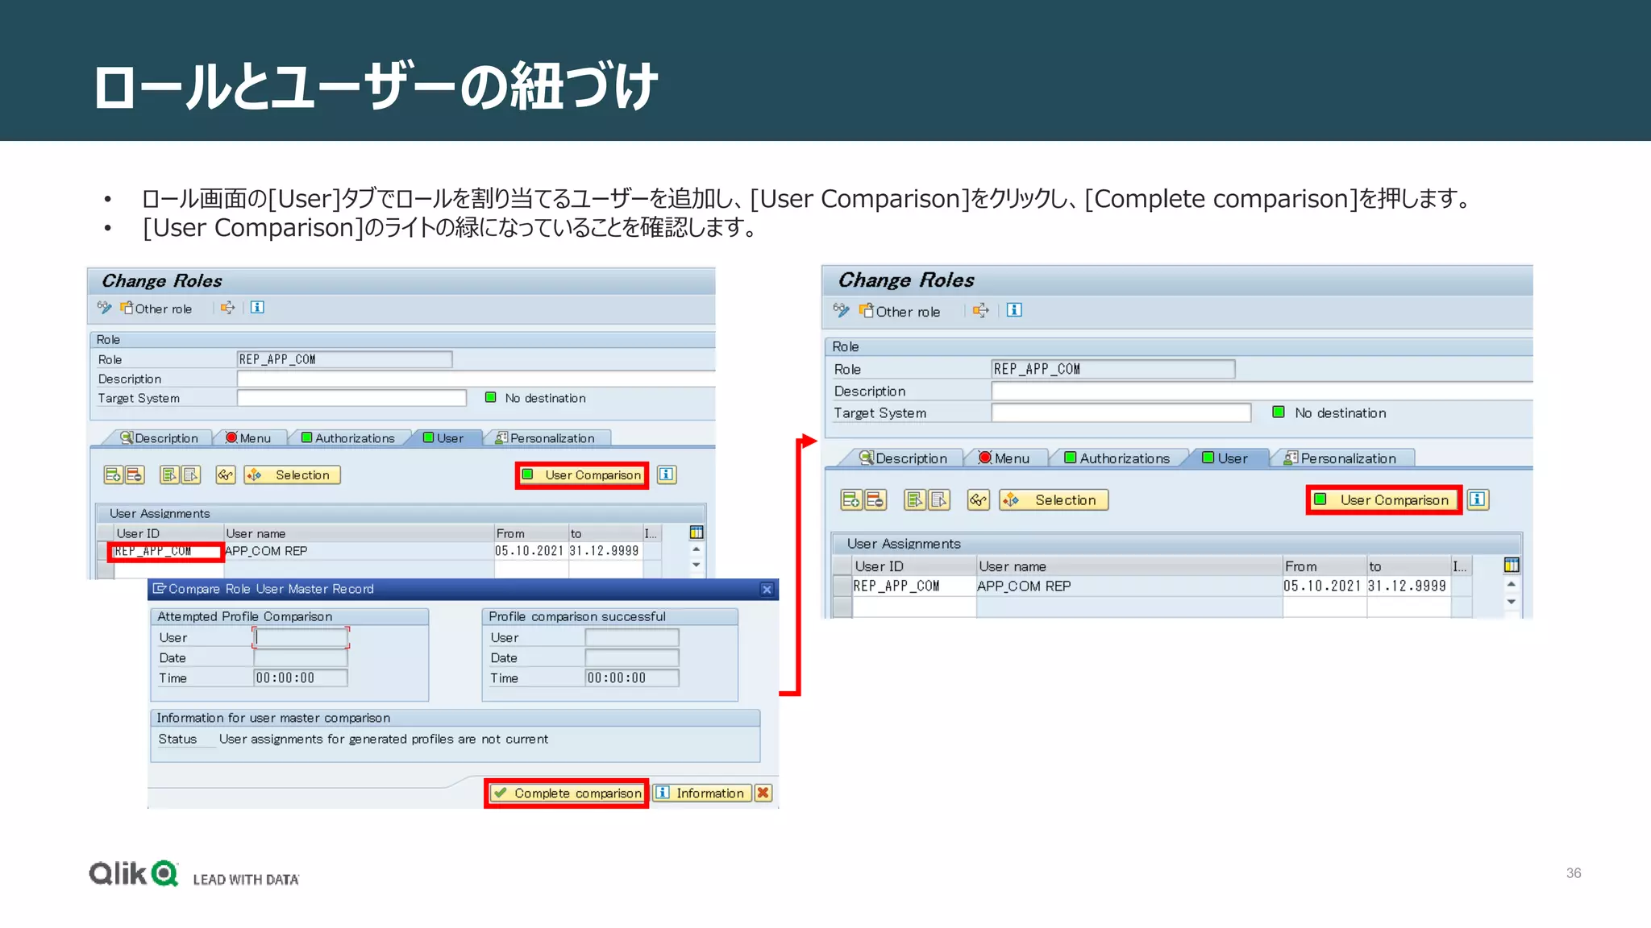Screen dimensions: 1651x928
Task: Click User Comparison button in right window
Action: pos(1383,500)
